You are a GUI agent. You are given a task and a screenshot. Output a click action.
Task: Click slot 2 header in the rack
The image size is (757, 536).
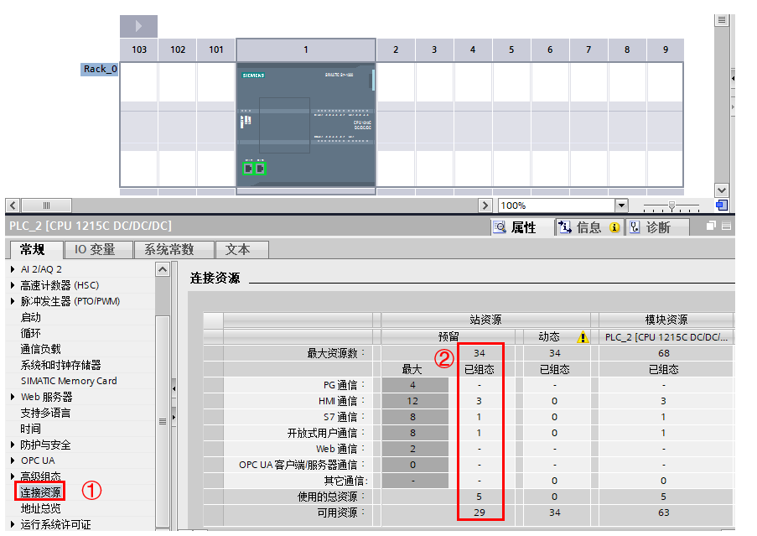tap(396, 49)
